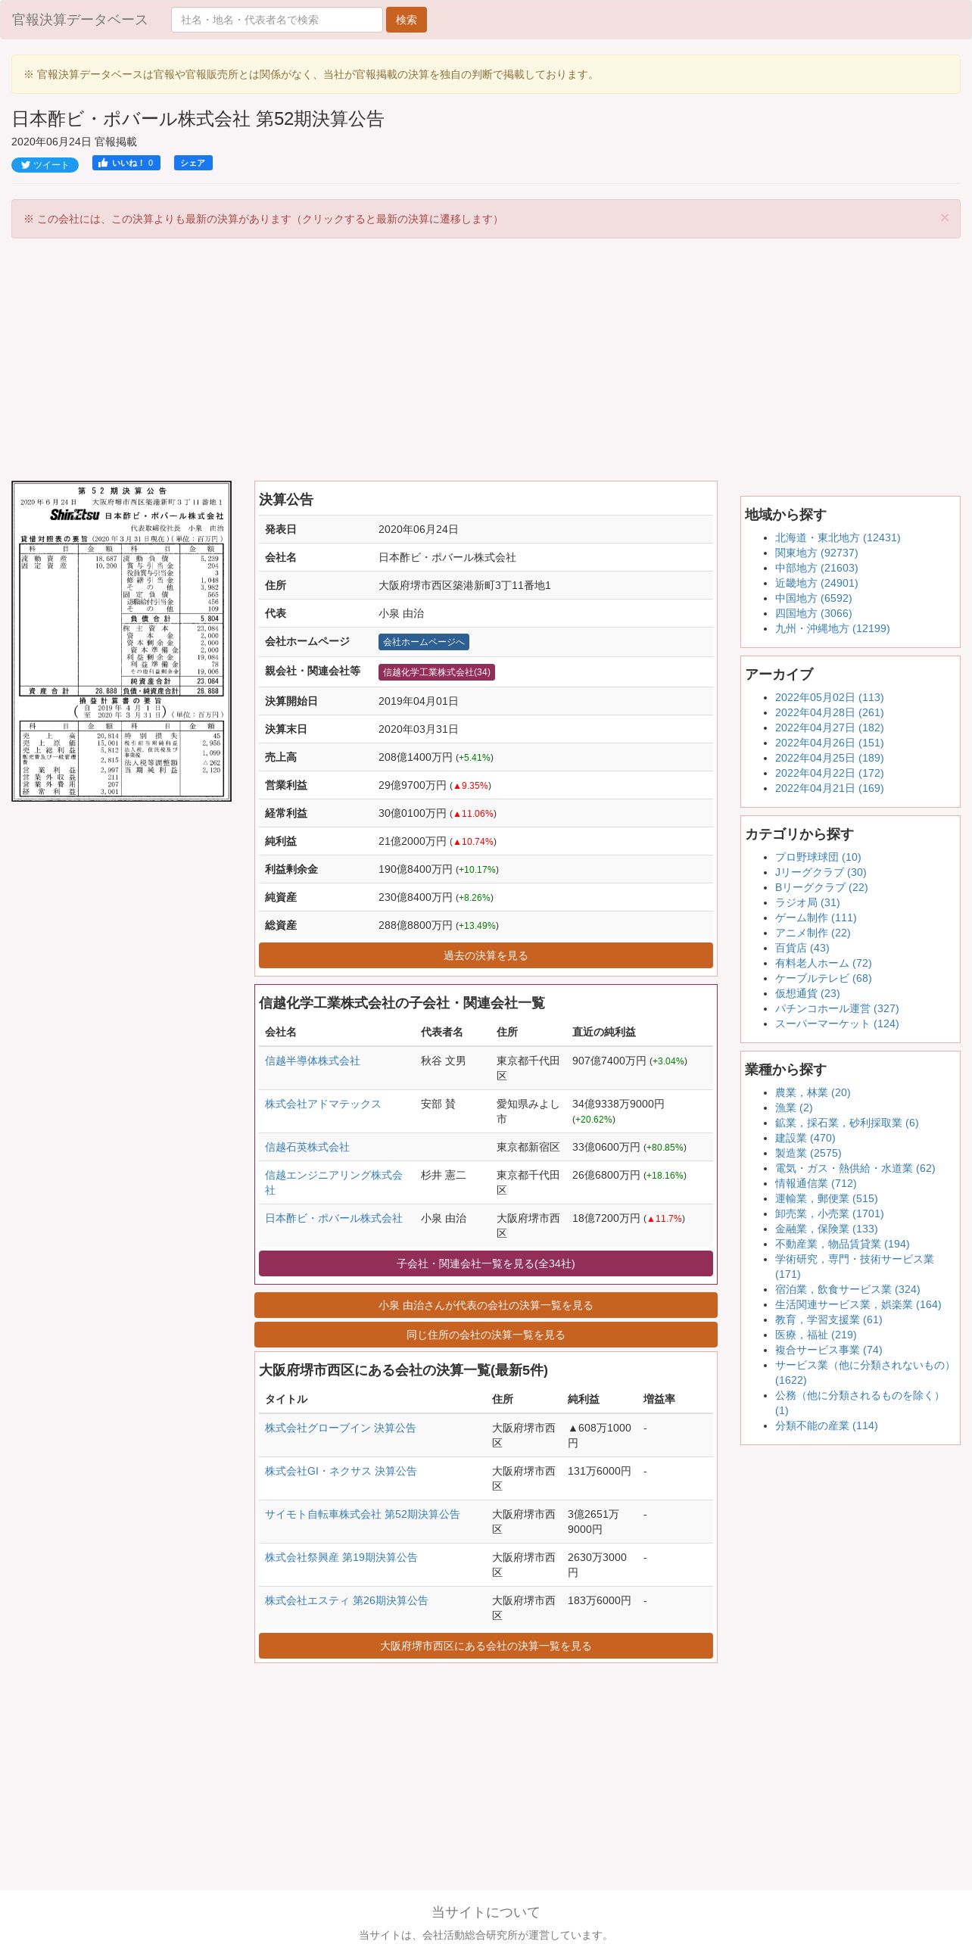Click the 検索 search button
Screen dimensions: 972x1944
pyautogui.click(x=407, y=20)
